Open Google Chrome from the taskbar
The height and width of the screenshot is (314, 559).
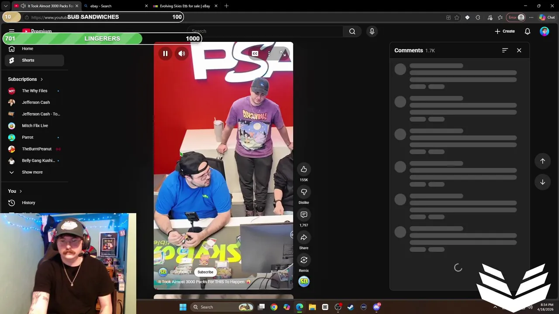pyautogui.click(x=274, y=307)
